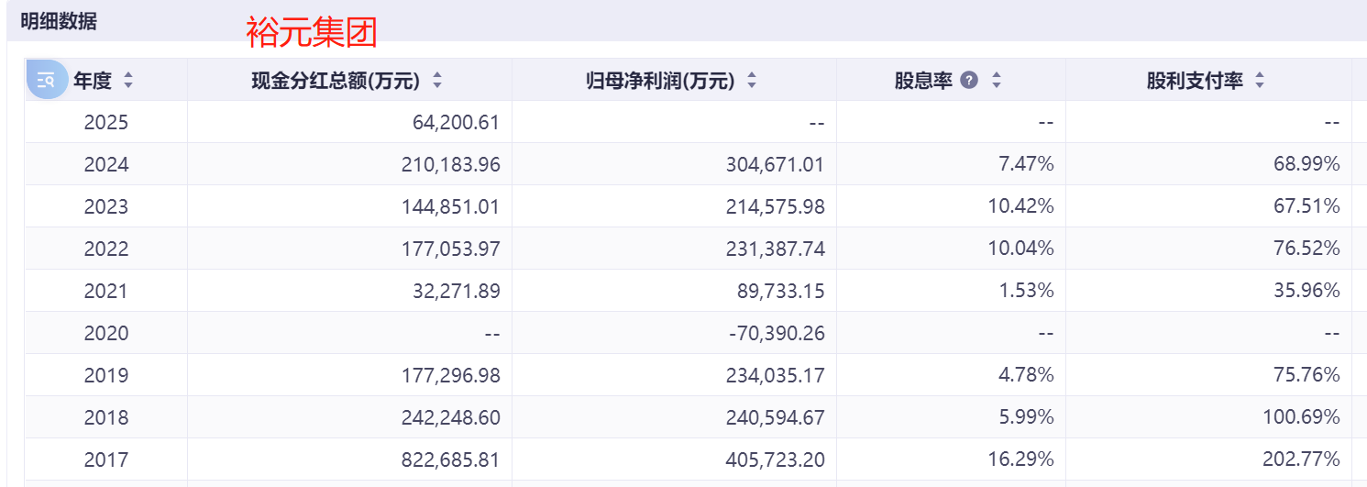The width and height of the screenshot is (1367, 487).
Task: Click the blue table search filter icon
Action: 46,80
